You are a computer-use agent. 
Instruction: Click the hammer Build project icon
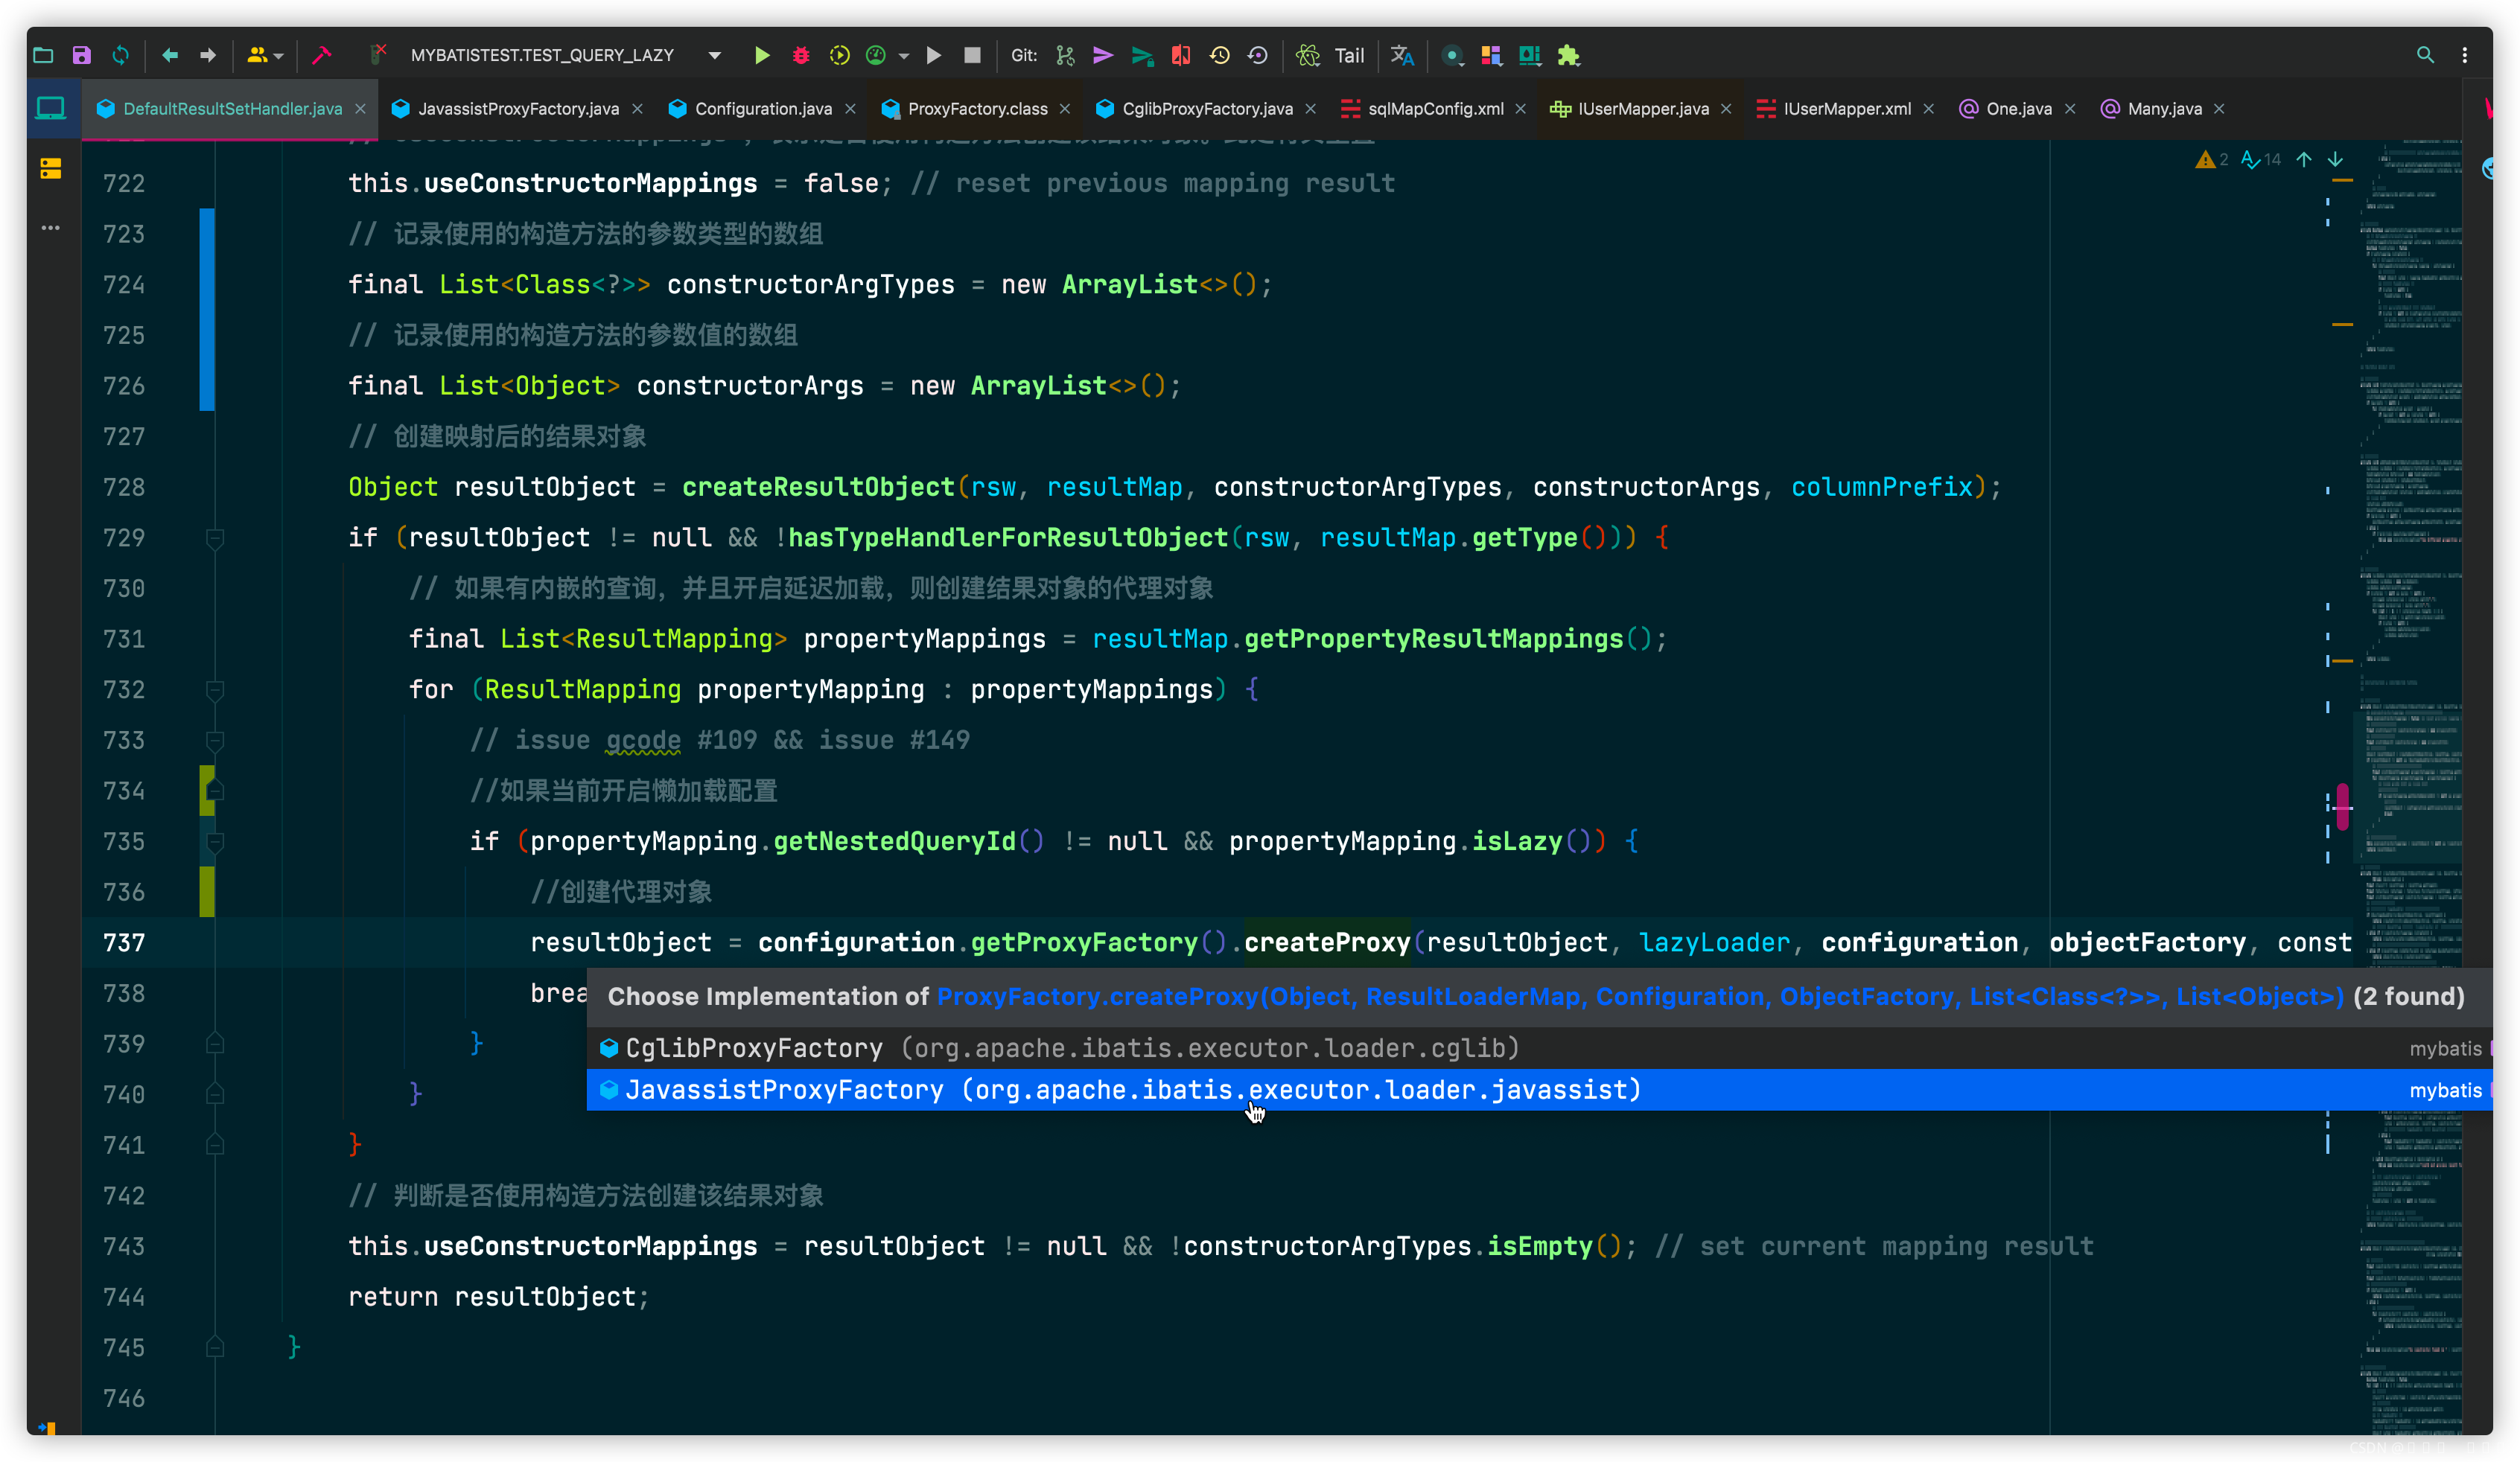tap(321, 55)
